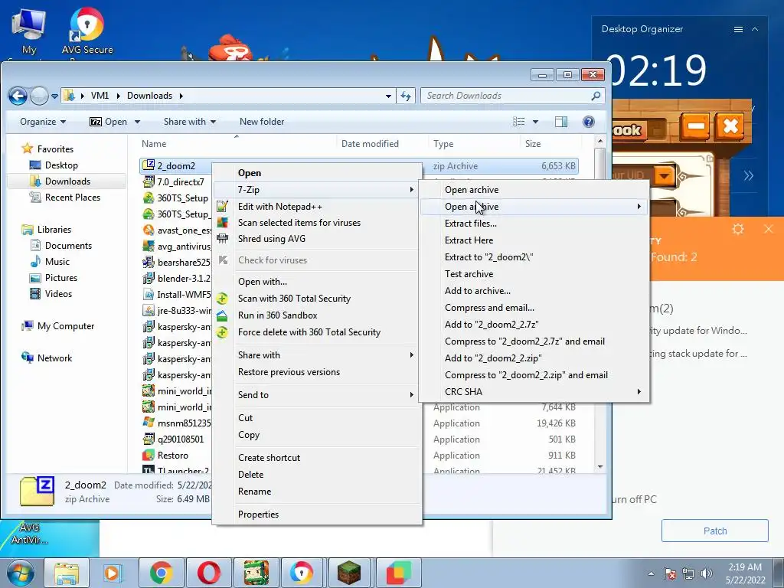
Task: Click New folder in toolbar
Action: click(262, 122)
